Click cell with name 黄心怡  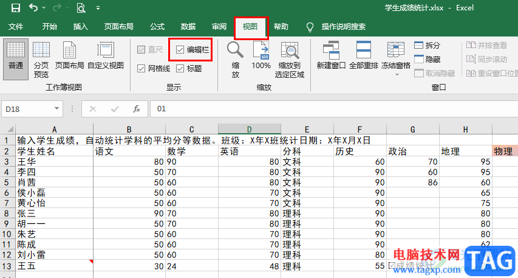pos(55,203)
